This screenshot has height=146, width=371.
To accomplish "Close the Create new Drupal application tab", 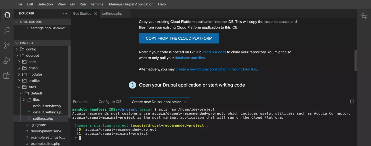I will pos(185,102).
